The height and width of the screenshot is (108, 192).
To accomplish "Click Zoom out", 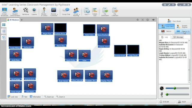I will click(49, 97).
